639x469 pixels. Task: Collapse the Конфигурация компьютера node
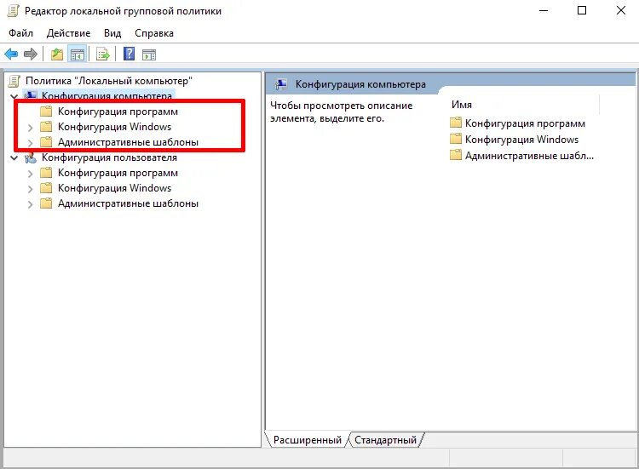point(14,96)
